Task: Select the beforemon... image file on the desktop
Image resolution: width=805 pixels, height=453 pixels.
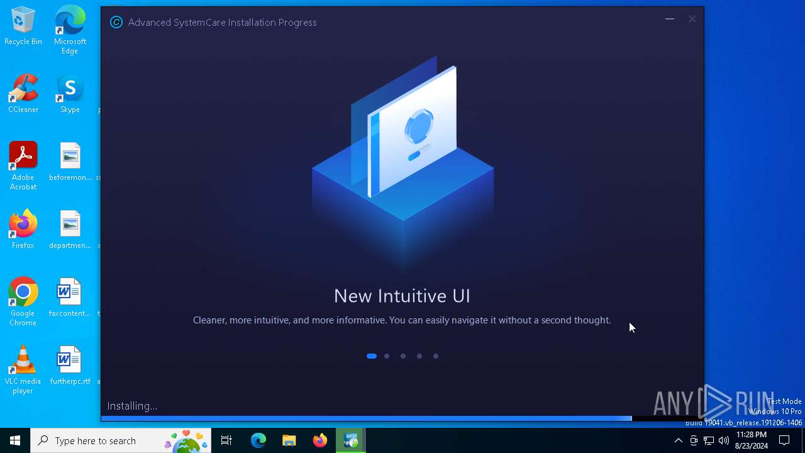Action: click(70, 162)
